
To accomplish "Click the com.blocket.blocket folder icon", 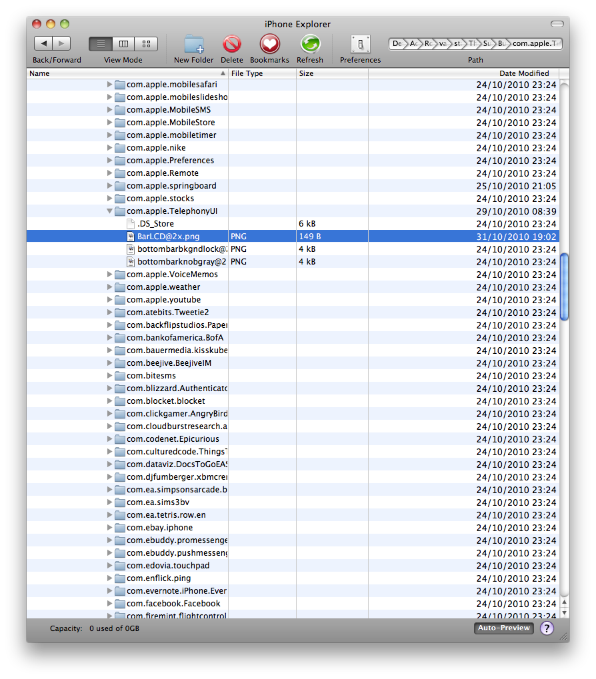I will click(120, 401).
